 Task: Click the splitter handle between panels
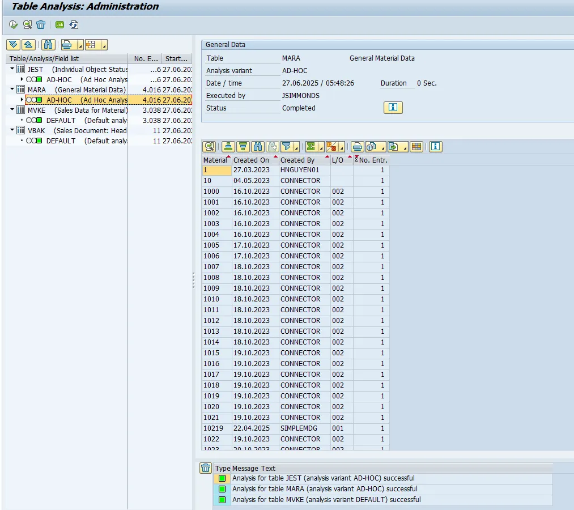193,280
